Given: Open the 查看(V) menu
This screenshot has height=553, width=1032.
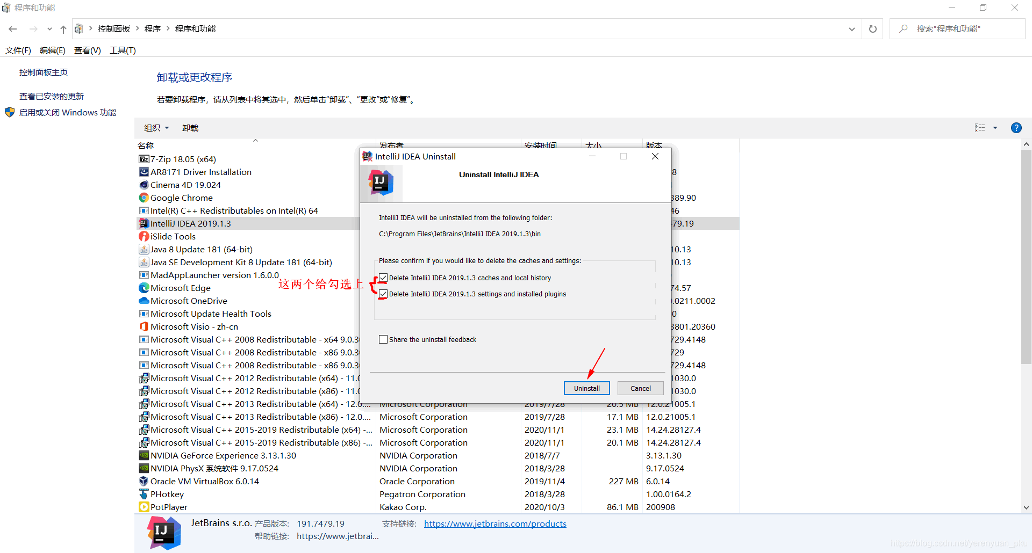Looking at the screenshot, I should point(88,50).
